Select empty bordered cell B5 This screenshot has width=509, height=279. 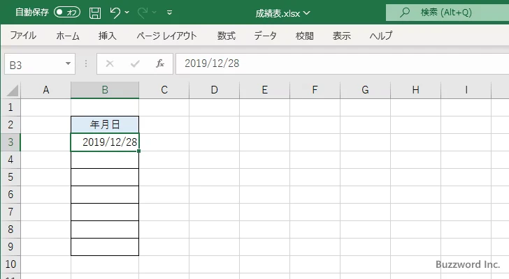pos(105,177)
